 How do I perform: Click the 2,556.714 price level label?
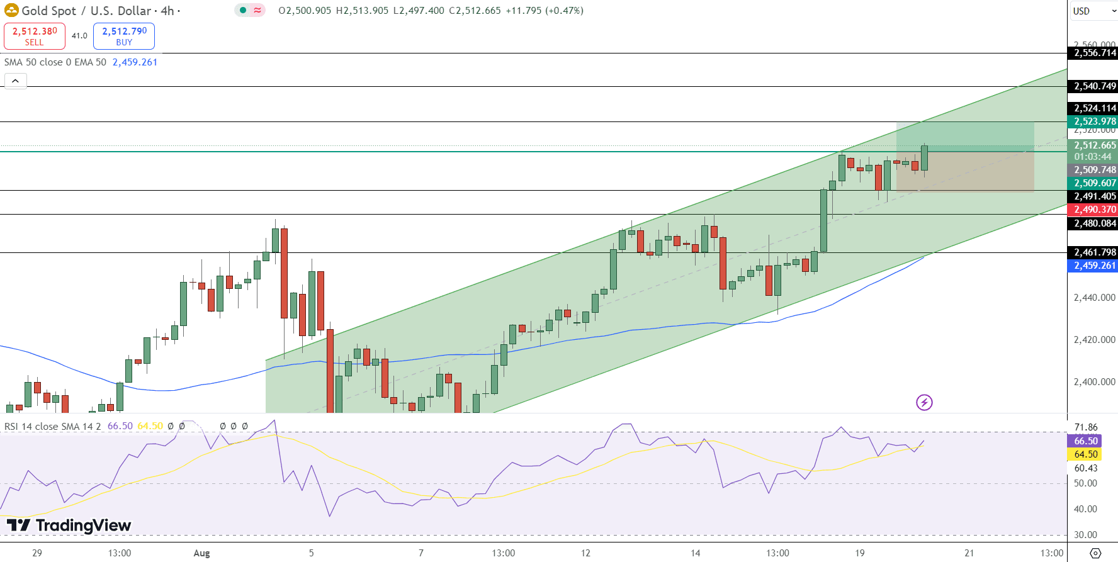(x=1094, y=53)
